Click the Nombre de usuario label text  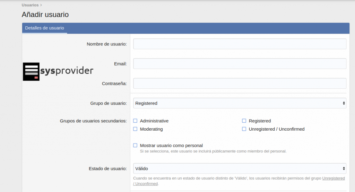click(106, 44)
